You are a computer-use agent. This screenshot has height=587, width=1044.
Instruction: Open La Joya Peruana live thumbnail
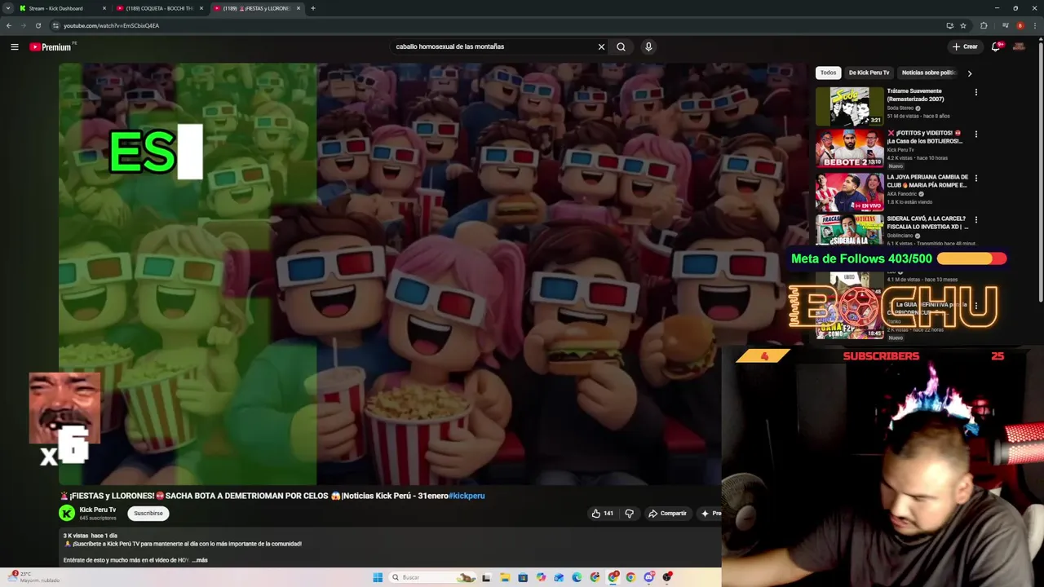[849, 192]
